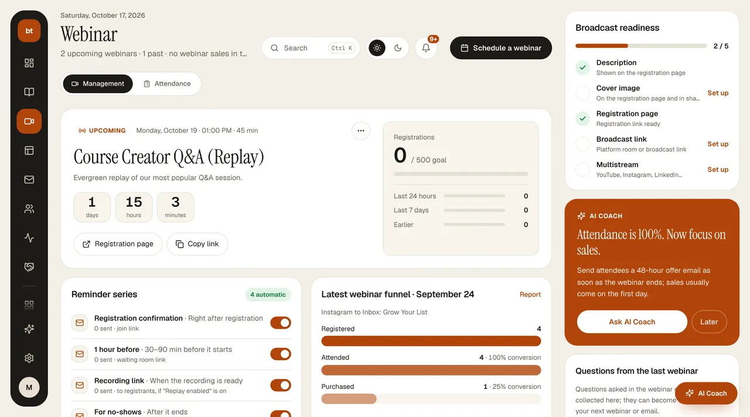Screen dimensions: 750x417
Task: Open the settings gear in sidebar
Action: click(29, 358)
